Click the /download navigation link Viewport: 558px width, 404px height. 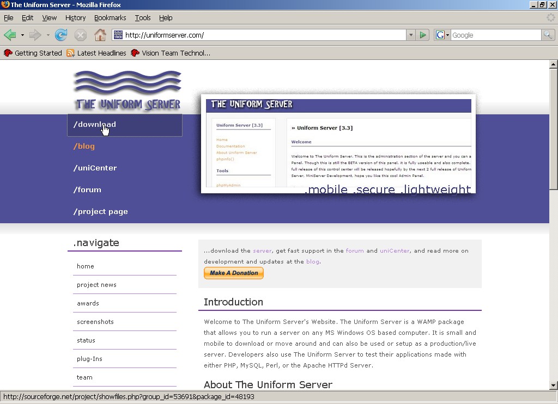[x=125, y=125]
